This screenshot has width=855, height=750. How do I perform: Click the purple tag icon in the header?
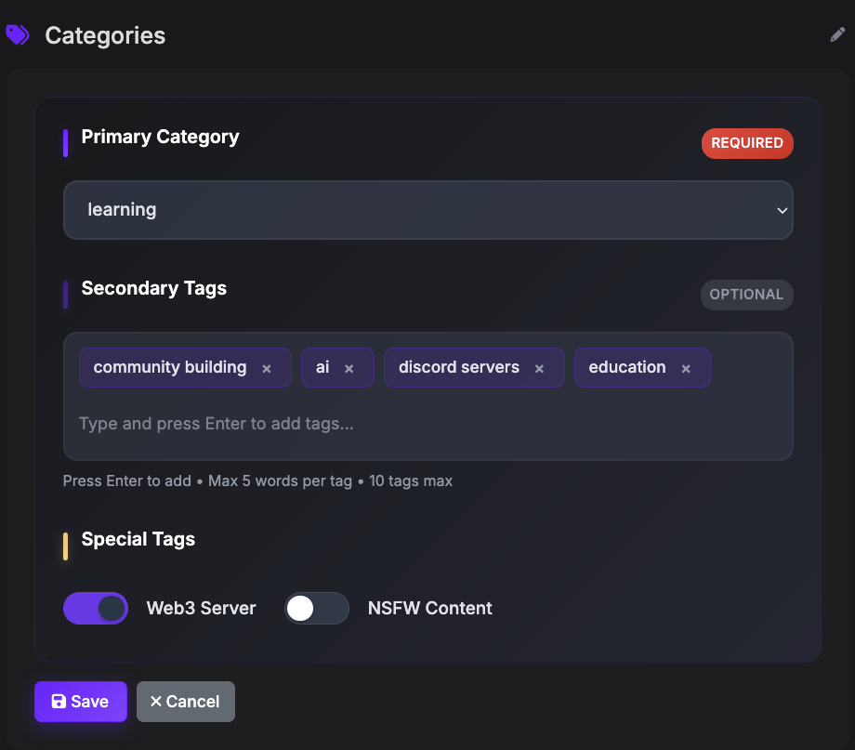click(18, 33)
